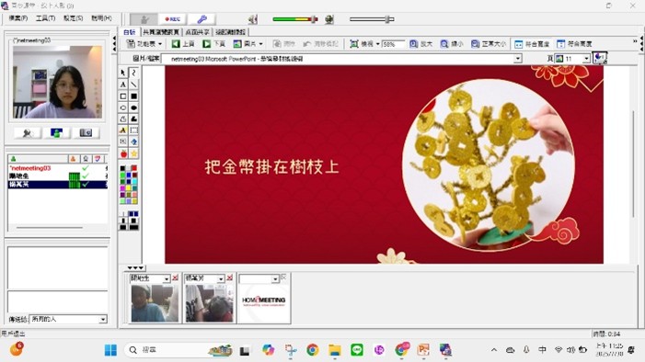Select the filled rectangle tool

pyautogui.click(x=134, y=96)
